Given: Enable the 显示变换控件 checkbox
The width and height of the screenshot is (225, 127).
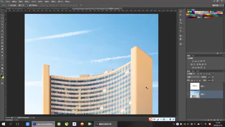Looking at the screenshot, I should click(x=27, y=5).
